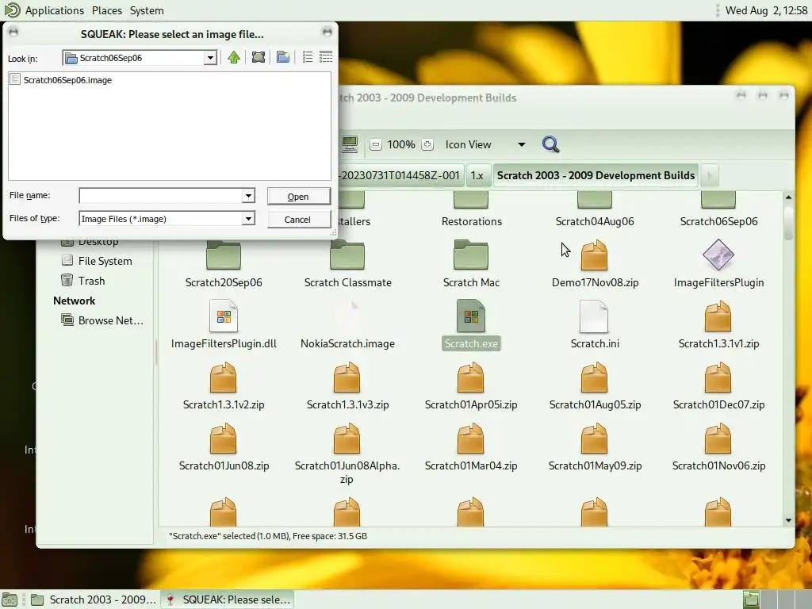Select Scratch01Apr05i.zip archive

(471, 386)
